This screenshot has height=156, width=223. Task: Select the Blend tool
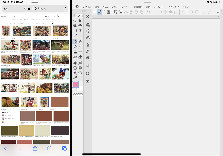(x=75, y=57)
